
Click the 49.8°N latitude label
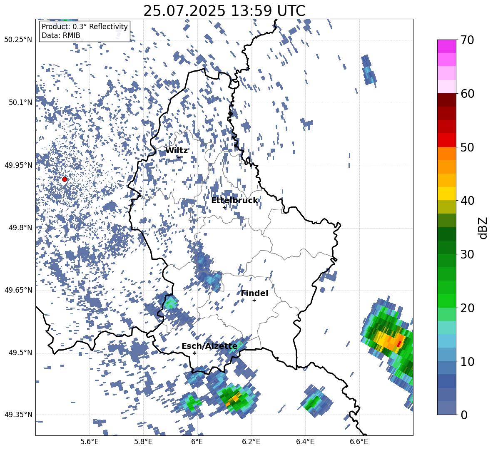(x=20, y=228)
